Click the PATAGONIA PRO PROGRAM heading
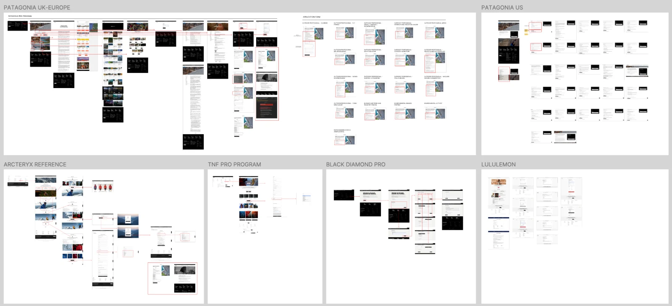The image size is (672, 306). pos(20,16)
